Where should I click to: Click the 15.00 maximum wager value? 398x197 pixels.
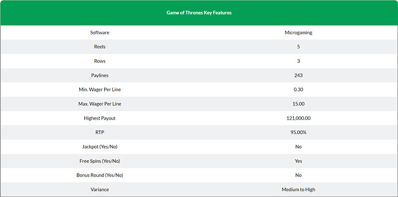(298, 104)
